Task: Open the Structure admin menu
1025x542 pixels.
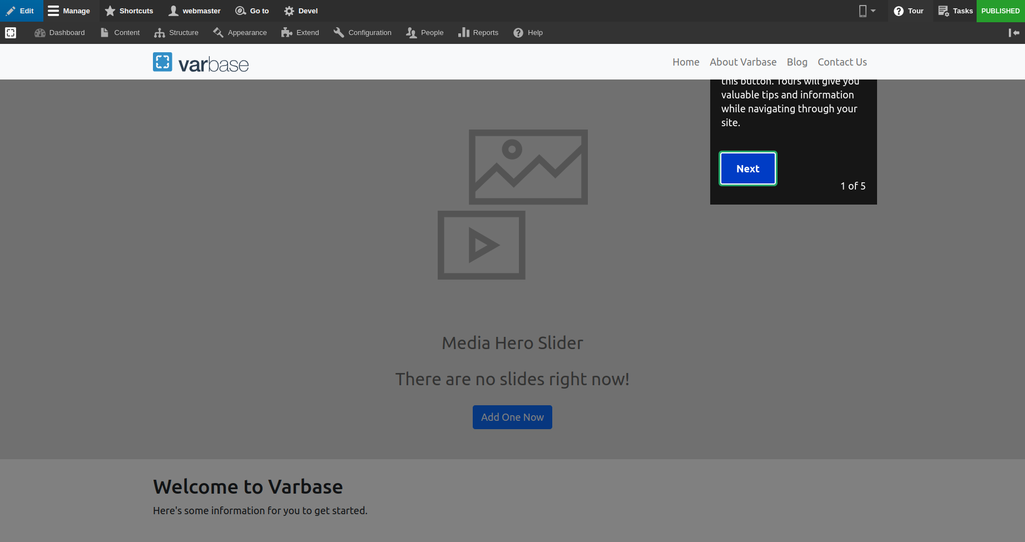Action: click(x=176, y=33)
